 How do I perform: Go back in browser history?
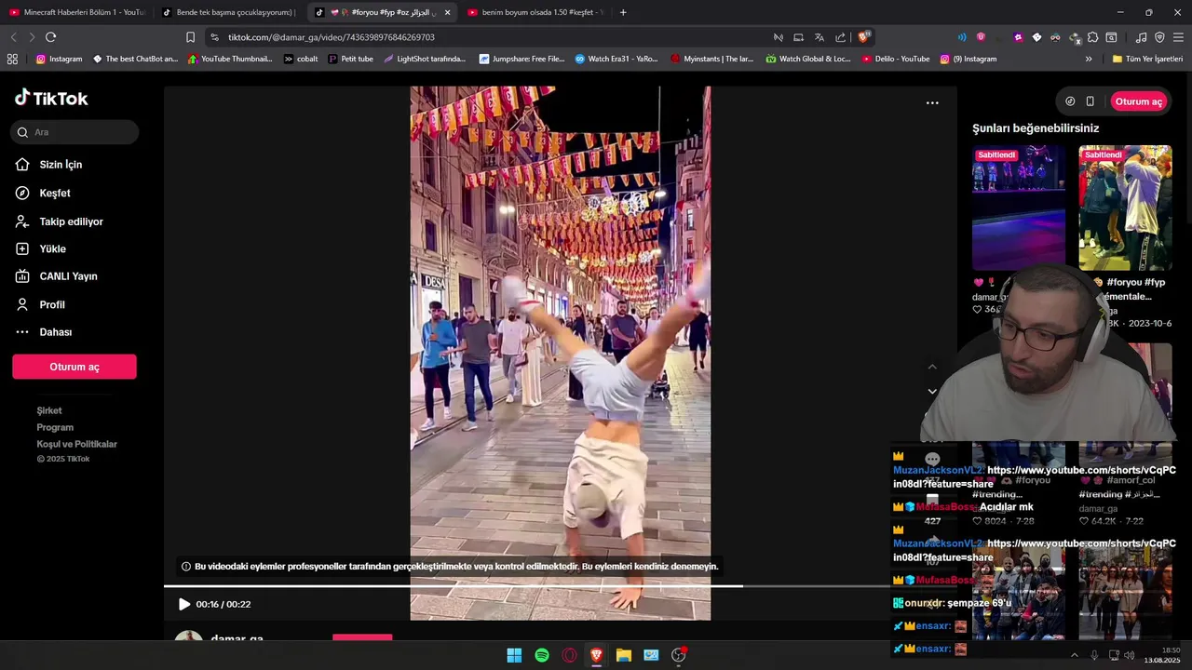(x=13, y=37)
